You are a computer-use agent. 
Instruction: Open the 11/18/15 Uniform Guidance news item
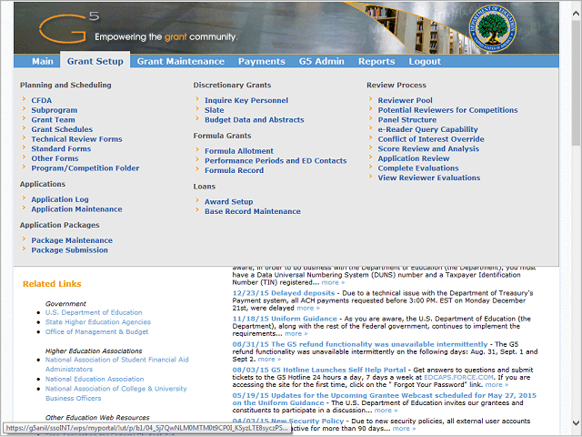pyautogui.click(x=285, y=319)
